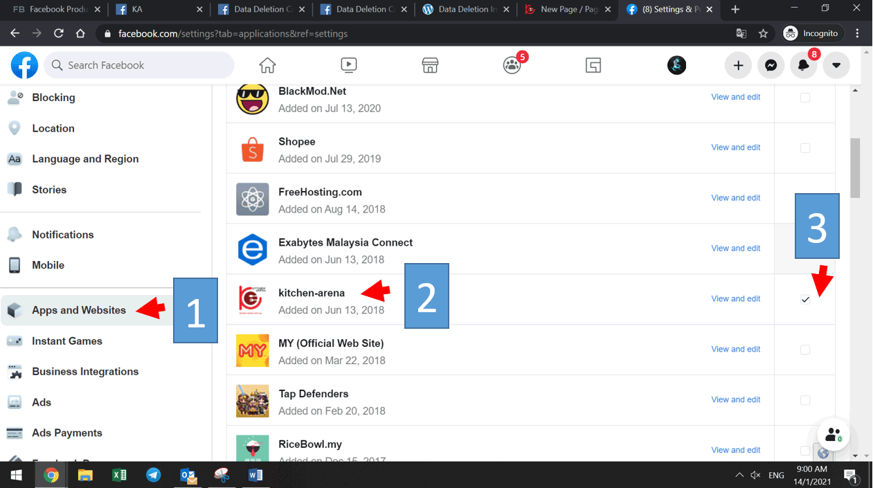The image size is (873, 488).
Task: Open Word from the taskbar
Action: click(x=255, y=476)
